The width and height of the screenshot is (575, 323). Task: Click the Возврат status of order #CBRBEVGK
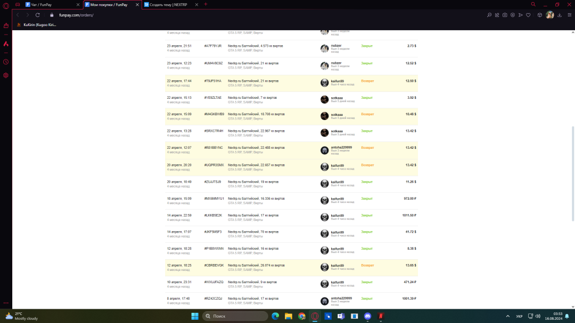(x=367, y=265)
